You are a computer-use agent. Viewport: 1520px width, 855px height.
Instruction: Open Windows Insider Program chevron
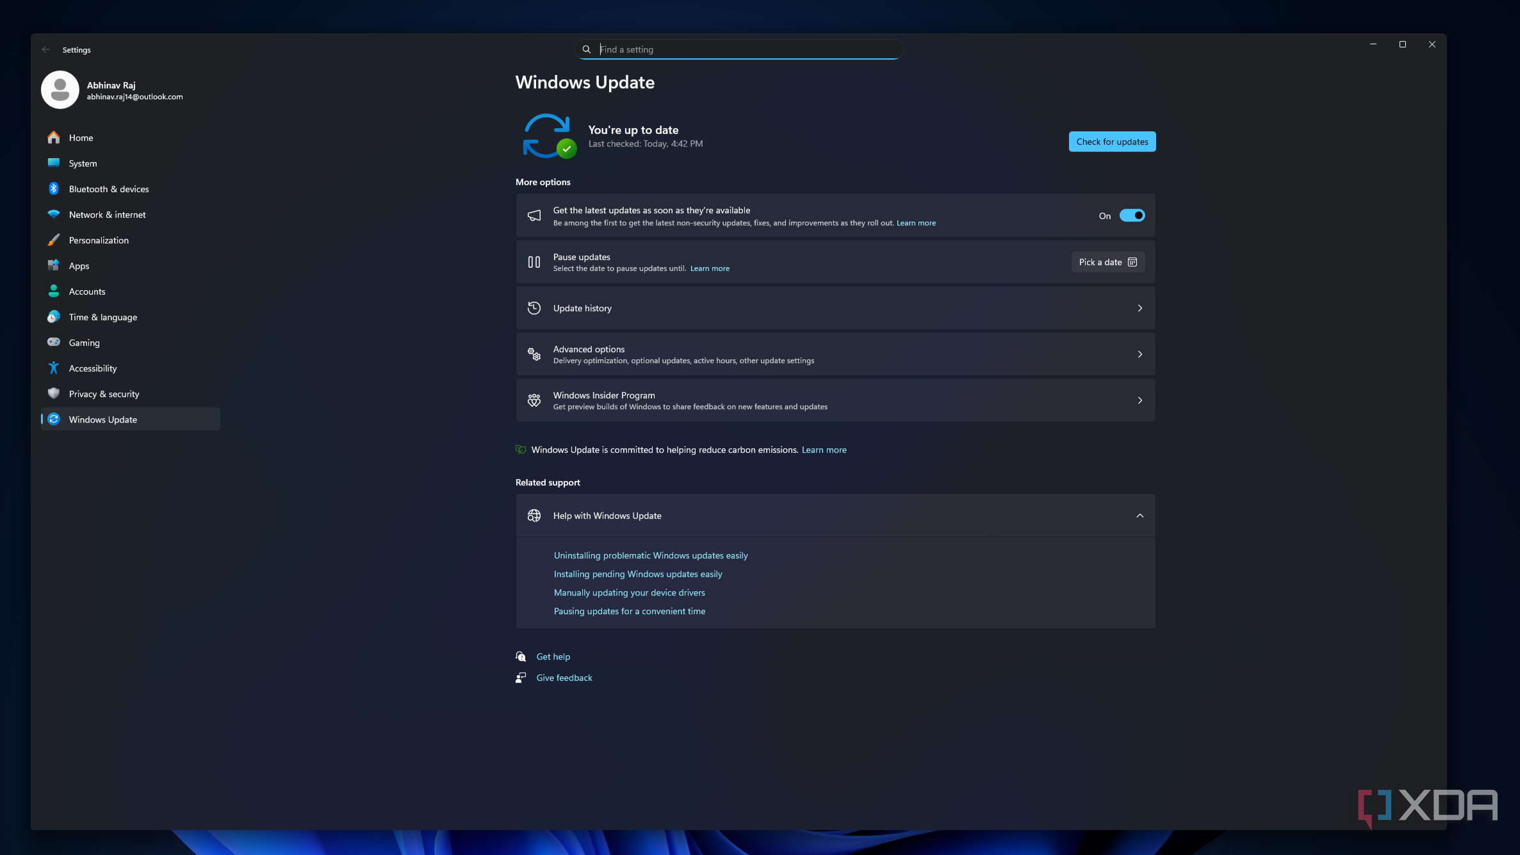click(1140, 400)
